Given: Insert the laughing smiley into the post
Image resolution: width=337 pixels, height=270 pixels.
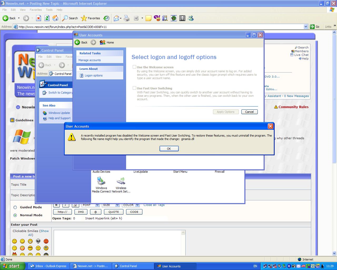Looking at the screenshot, I should (30, 241).
